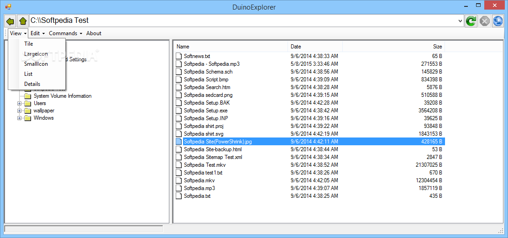508x238 pixels.
Task: Click the toolbar drag grip handle
Action: tap(6, 33)
